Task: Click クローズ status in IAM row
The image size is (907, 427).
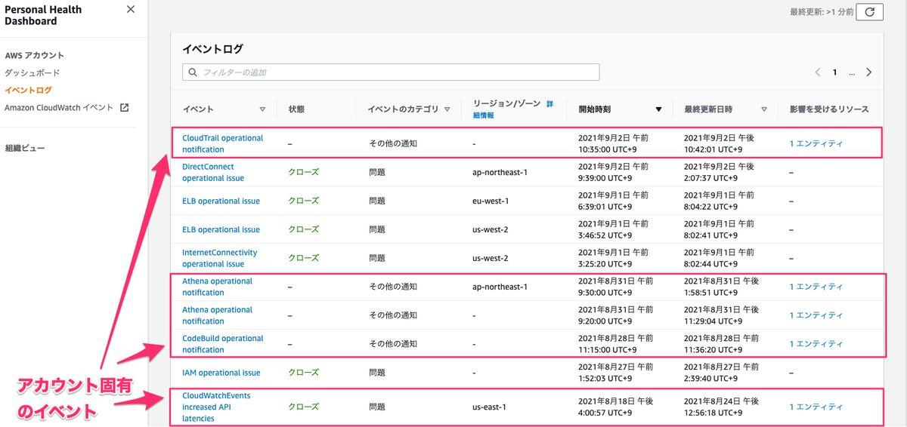Action: [303, 373]
